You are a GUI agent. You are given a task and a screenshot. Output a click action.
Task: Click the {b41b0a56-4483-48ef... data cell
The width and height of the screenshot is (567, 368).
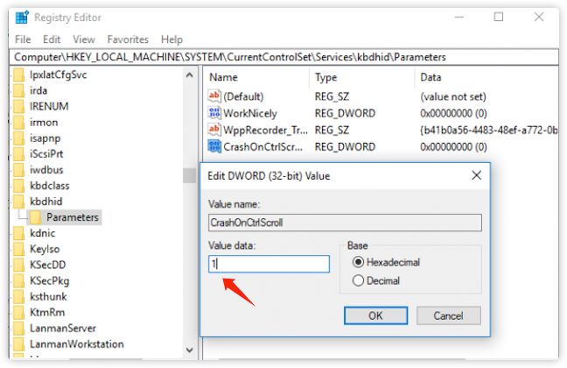[x=488, y=130]
